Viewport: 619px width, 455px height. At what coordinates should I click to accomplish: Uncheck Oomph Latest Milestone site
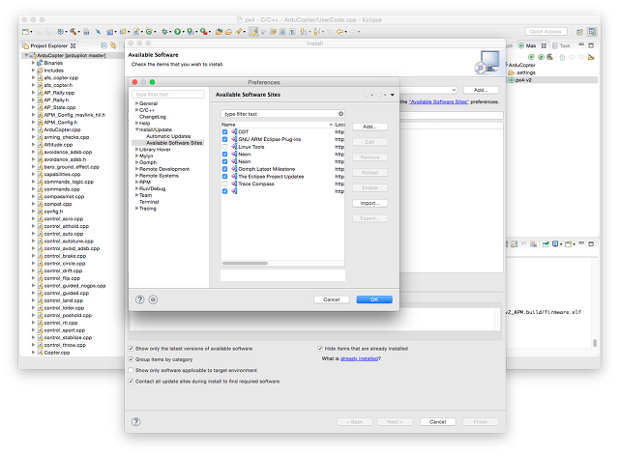tap(224, 169)
